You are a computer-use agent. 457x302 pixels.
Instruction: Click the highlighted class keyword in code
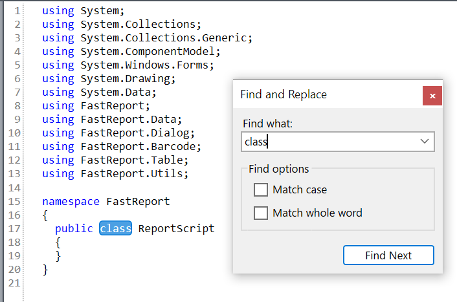pos(116,228)
